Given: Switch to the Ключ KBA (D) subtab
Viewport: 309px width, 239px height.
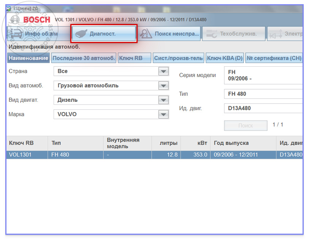Looking at the screenshot, I should 225,58.
